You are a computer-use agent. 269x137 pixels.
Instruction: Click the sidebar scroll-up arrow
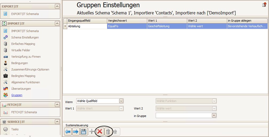(30, 1)
